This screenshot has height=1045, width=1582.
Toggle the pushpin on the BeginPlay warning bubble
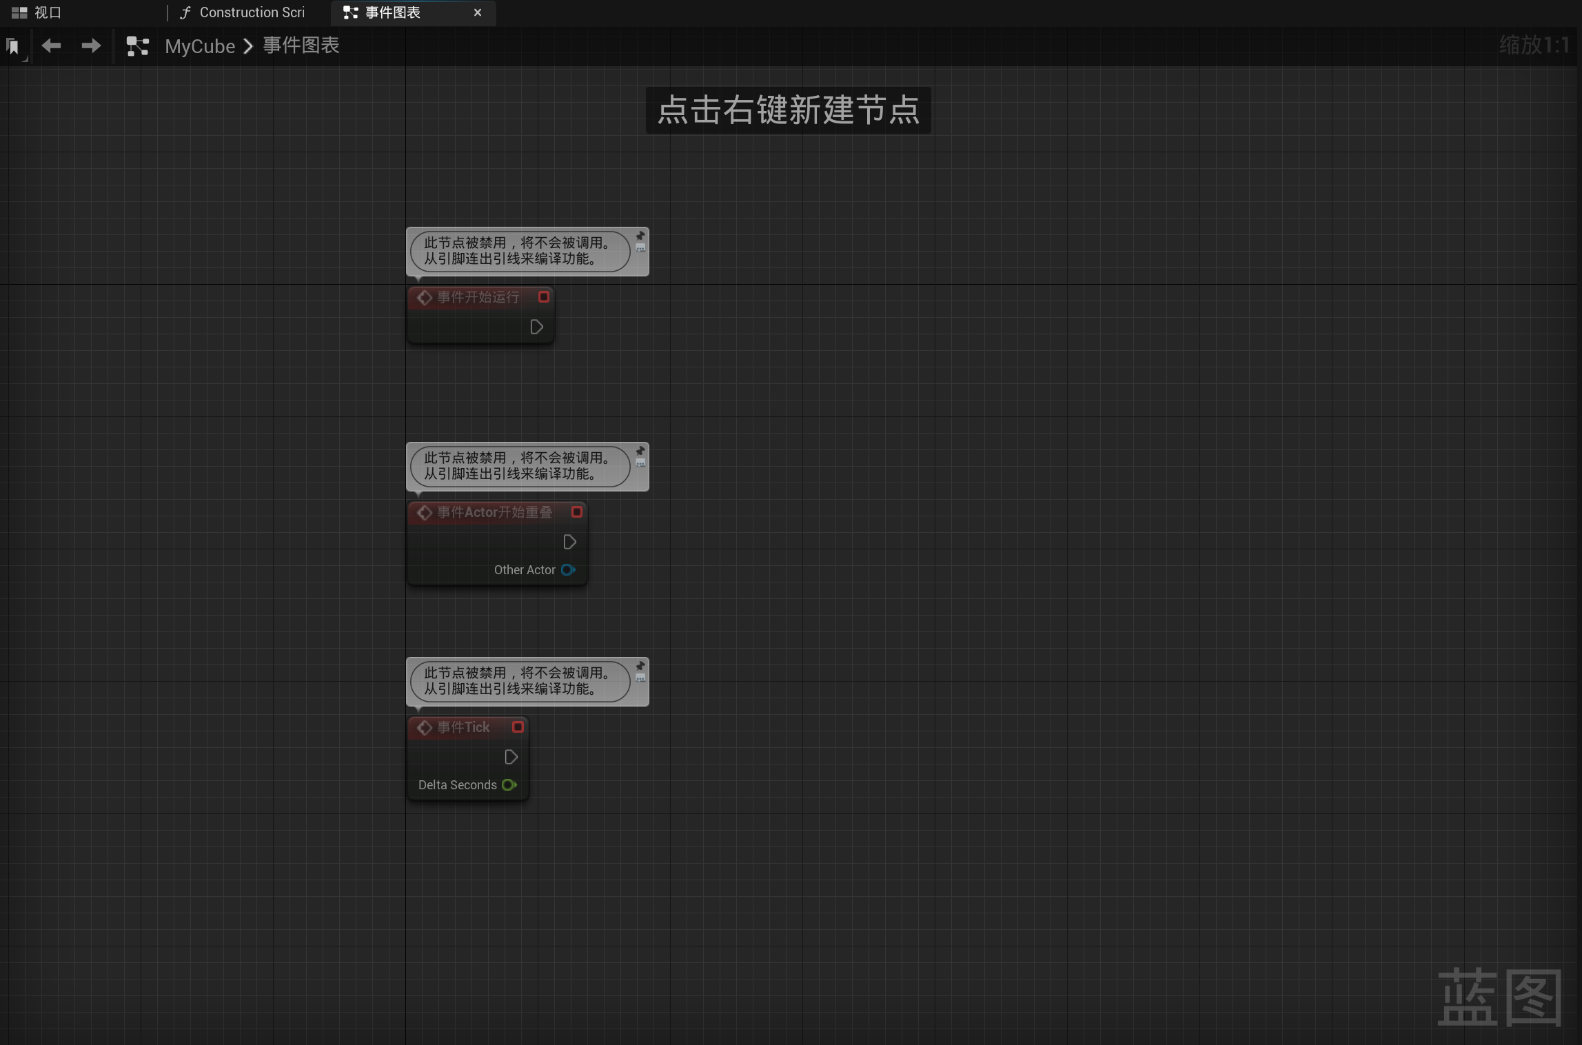pos(640,236)
